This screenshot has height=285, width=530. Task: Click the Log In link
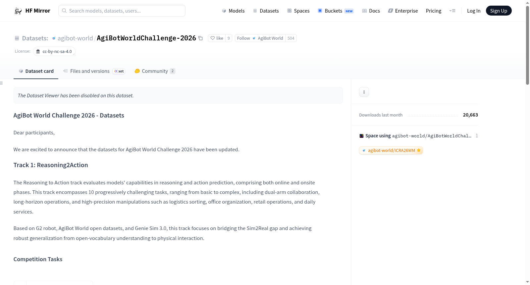coord(474,11)
